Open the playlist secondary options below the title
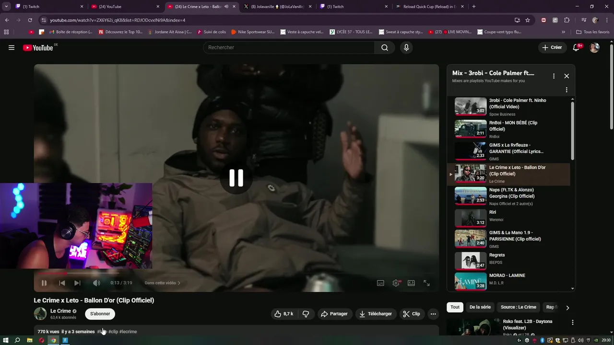Image resolution: width=614 pixels, height=345 pixels. (567, 90)
